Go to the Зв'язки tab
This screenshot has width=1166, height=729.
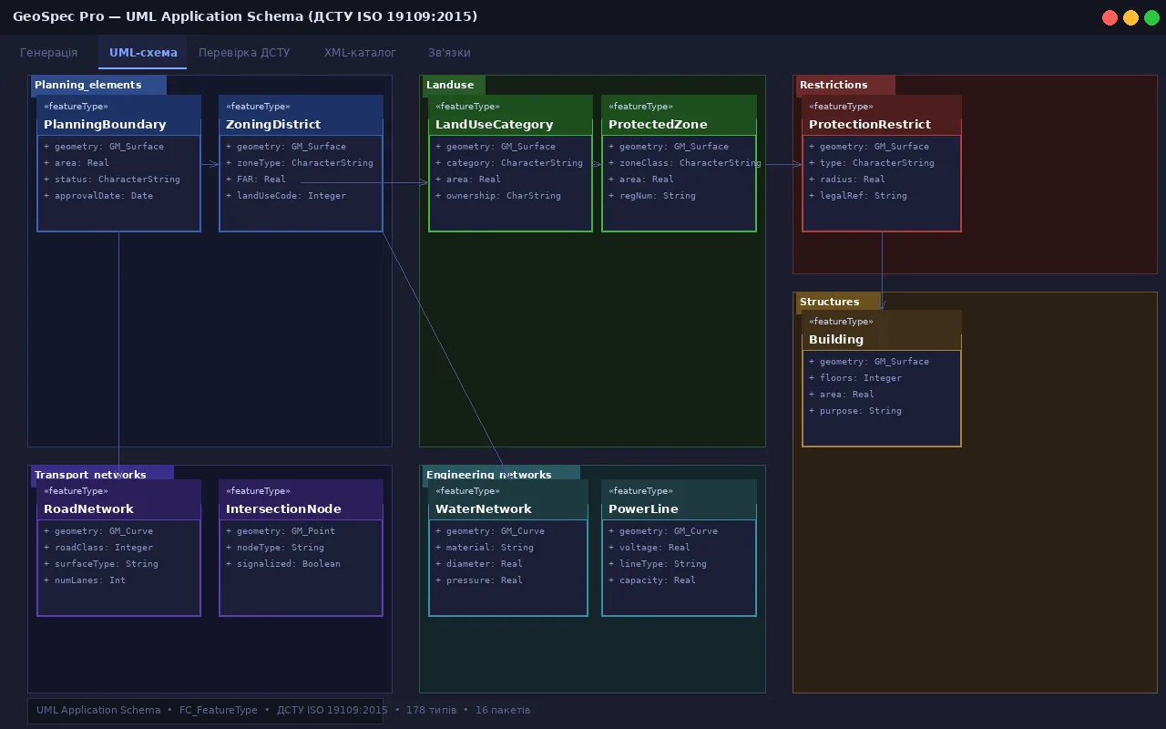[449, 53]
